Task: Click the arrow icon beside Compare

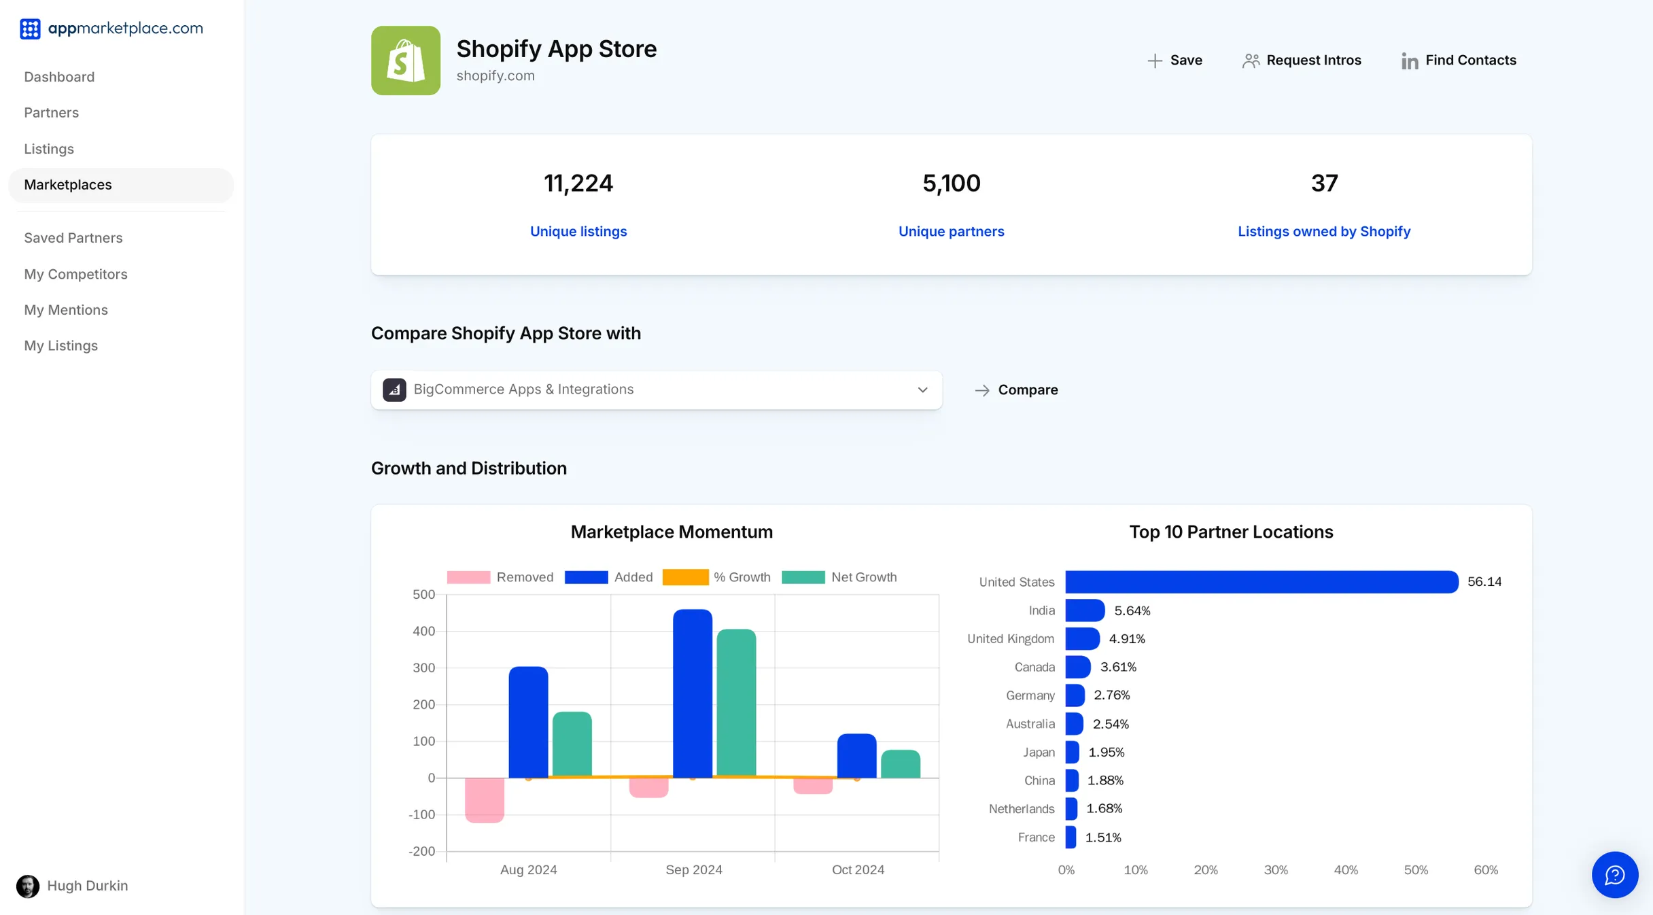Action: click(982, 390)
